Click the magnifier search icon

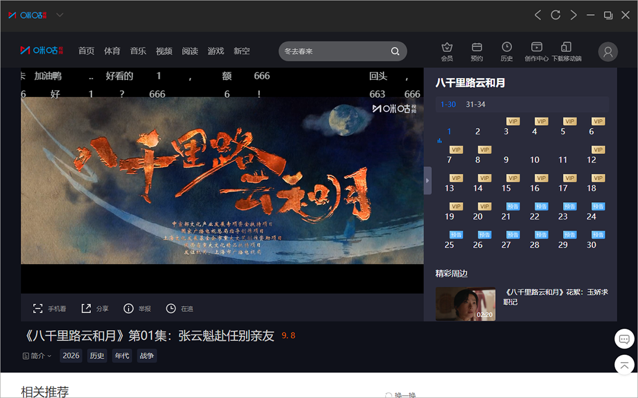pos(395,51)
